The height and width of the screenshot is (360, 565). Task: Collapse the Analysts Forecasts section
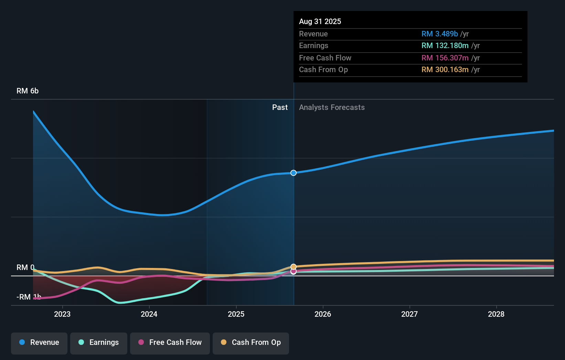(x=331, y=107)
